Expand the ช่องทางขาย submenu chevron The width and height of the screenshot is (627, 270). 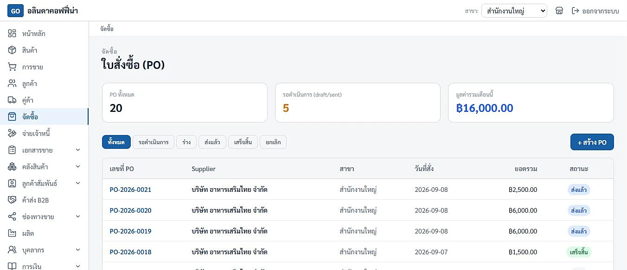click(x=78, y=217)
